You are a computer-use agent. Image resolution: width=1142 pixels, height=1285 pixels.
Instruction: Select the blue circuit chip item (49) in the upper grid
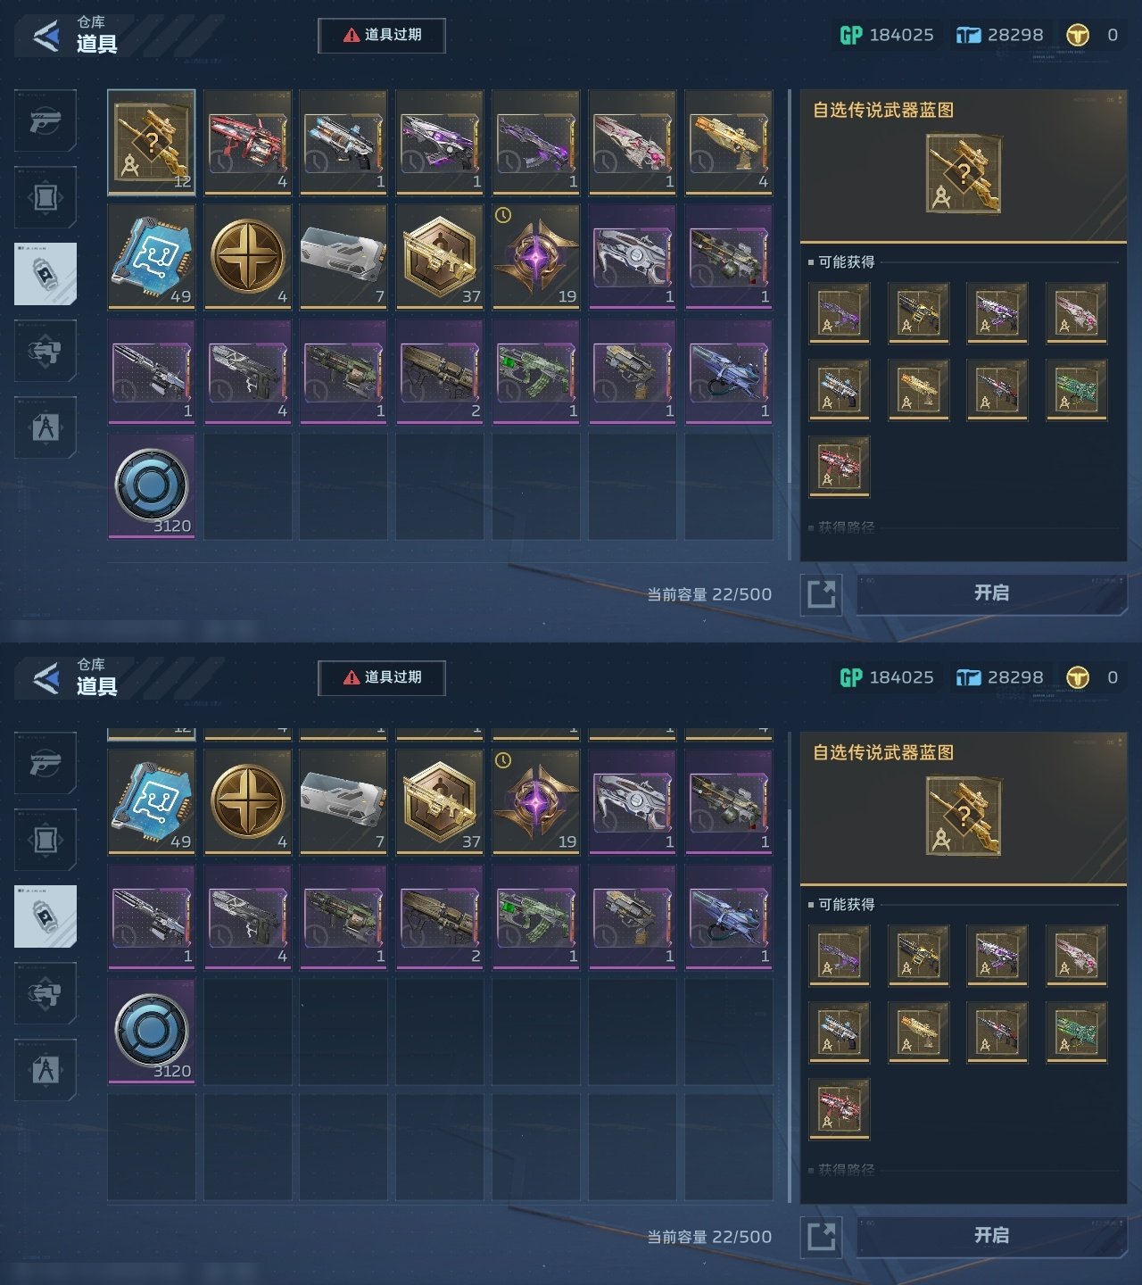[x=152, y=257]
